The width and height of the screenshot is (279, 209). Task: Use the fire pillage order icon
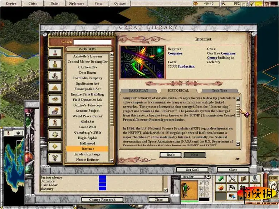221,188
